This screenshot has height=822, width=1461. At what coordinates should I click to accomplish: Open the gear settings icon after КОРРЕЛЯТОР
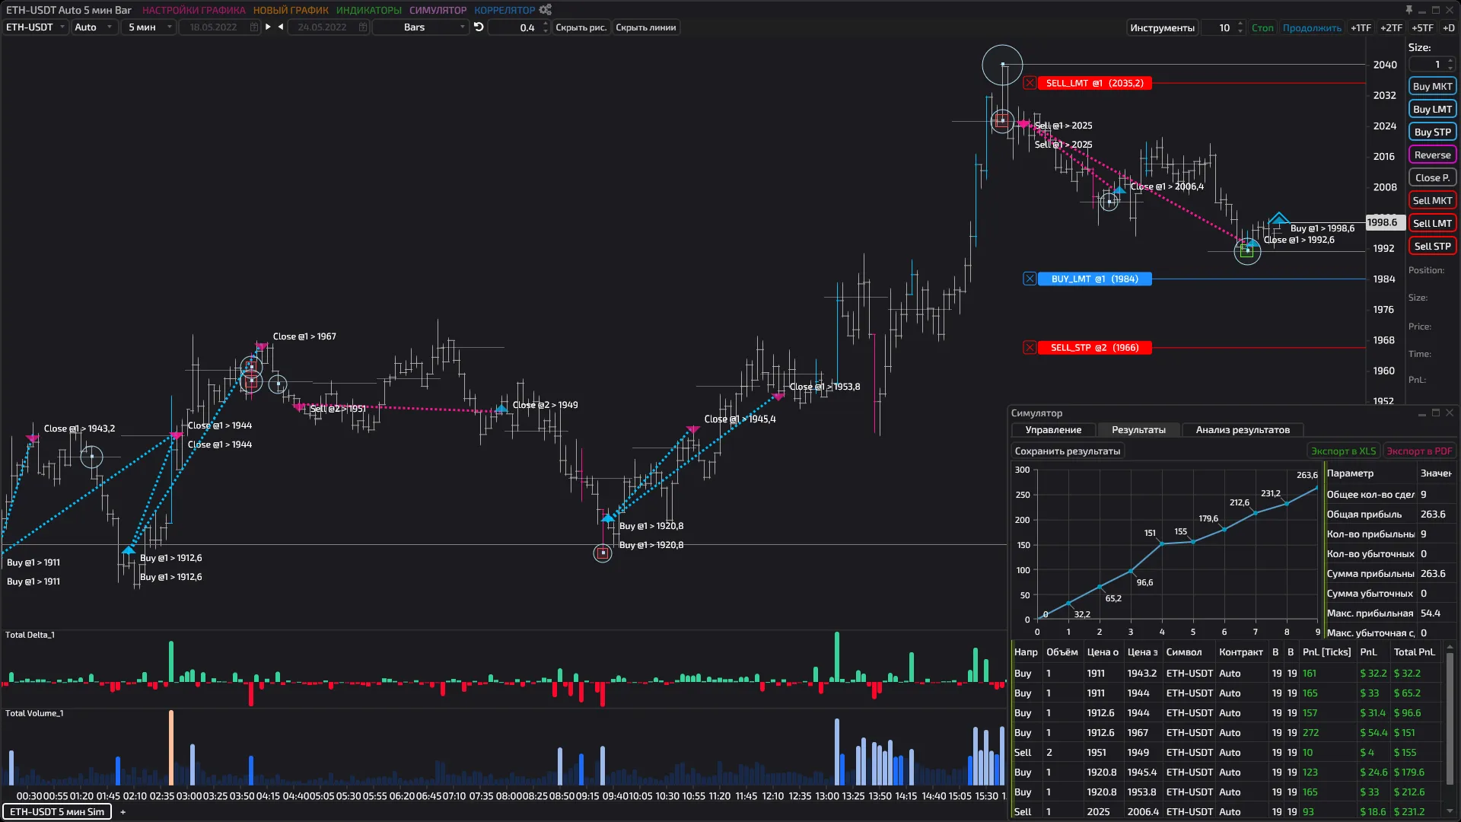(x=545, y=10)
